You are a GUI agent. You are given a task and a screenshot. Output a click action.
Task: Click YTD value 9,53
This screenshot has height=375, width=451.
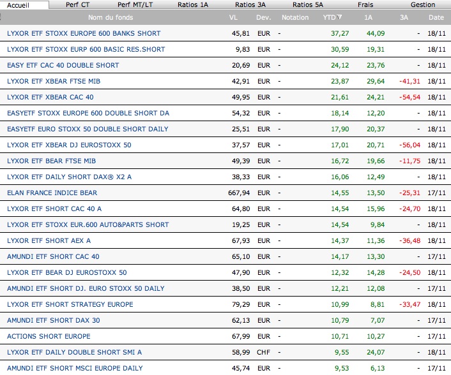point(342,368)
